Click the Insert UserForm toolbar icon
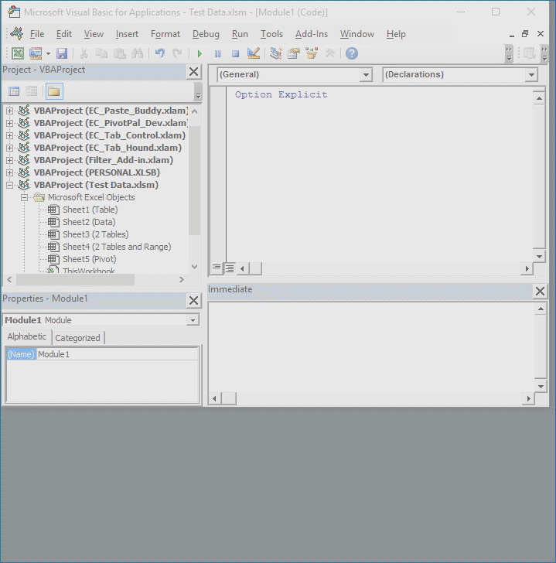This screenshot has width=556, height=563. (x=36, y=53)
